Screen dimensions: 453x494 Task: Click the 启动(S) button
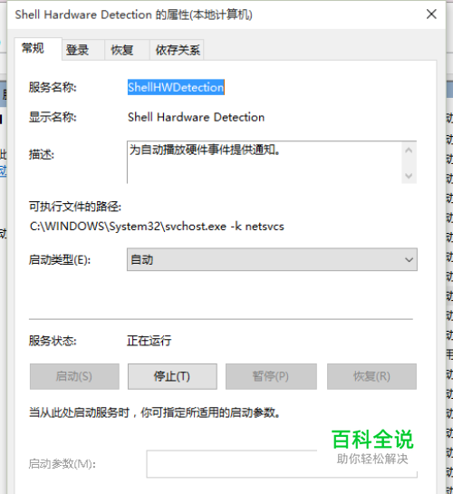74,376
